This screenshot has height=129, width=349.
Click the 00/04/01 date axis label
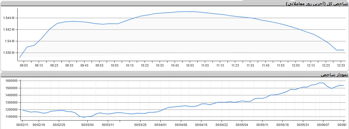pyautogui.click(x=161, y=124)
